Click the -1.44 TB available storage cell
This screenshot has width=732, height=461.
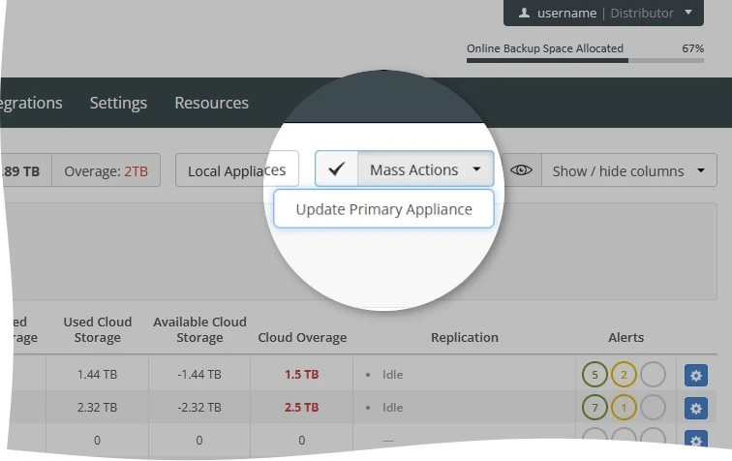click(199, 374)
